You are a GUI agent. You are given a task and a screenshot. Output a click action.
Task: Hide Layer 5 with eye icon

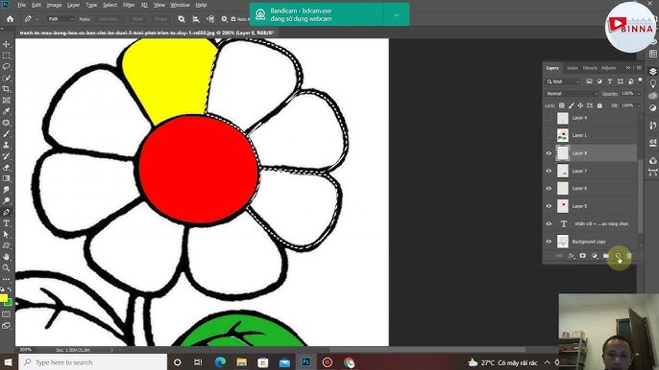click(549, 206)
